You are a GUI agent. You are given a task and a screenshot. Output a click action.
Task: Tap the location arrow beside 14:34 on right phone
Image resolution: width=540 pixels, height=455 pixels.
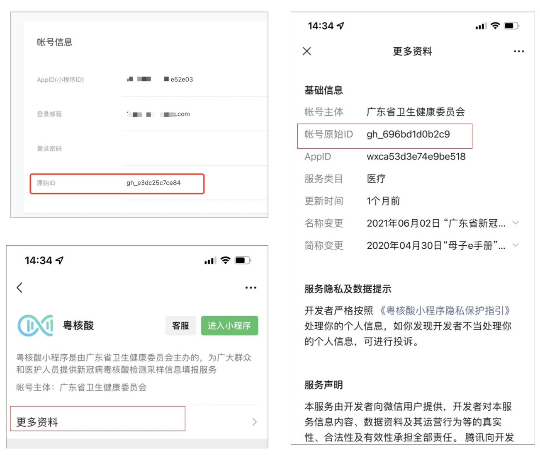341,26
